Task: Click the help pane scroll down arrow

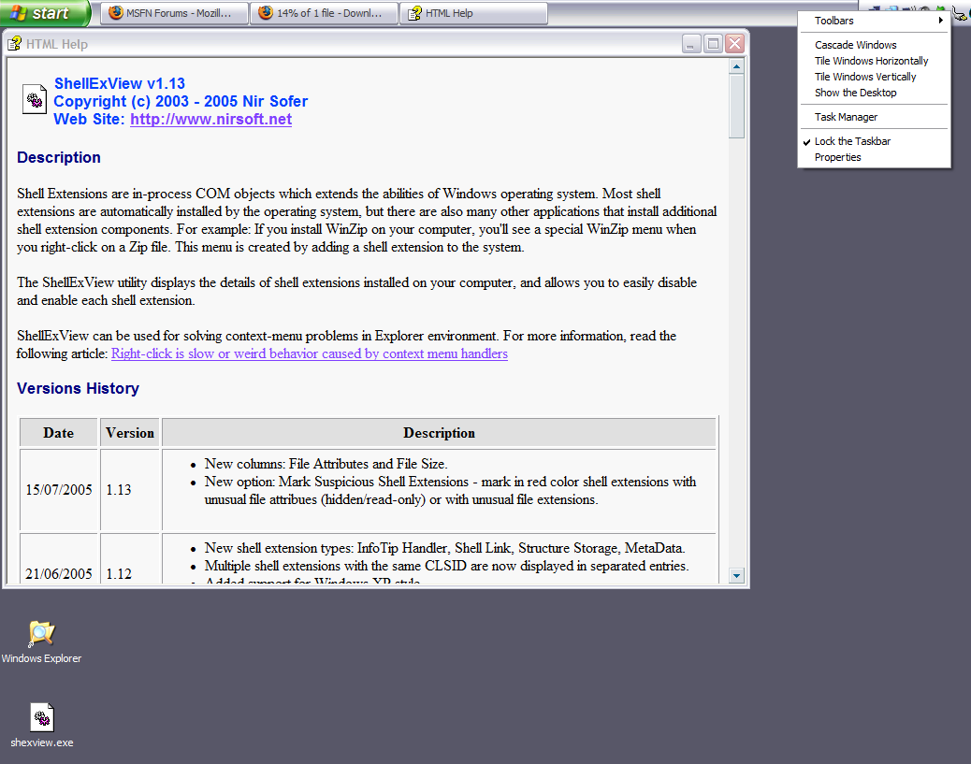Action: [736, 575]
